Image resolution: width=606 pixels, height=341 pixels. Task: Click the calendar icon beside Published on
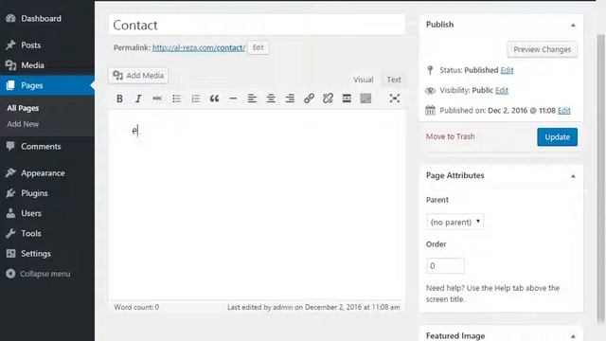point(430,110)
